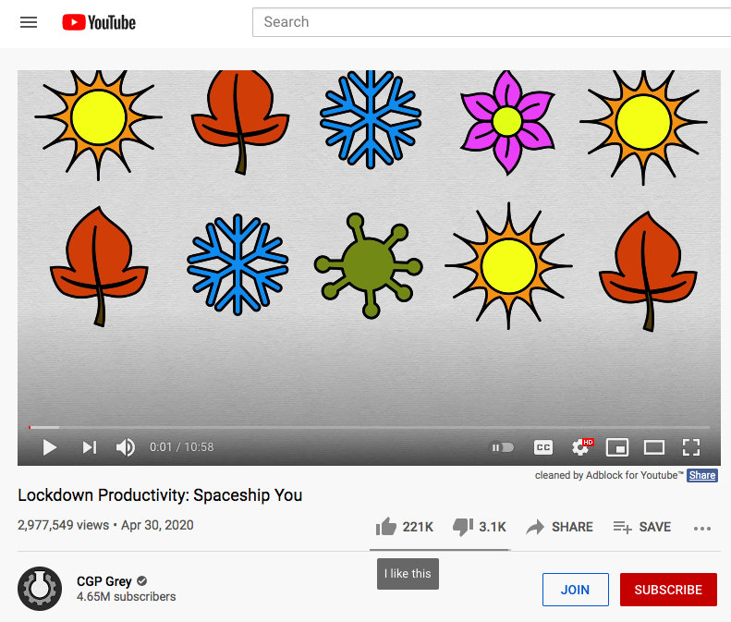
Task: Open the CGP Grey channel avatar
Action: coord(40,589)
